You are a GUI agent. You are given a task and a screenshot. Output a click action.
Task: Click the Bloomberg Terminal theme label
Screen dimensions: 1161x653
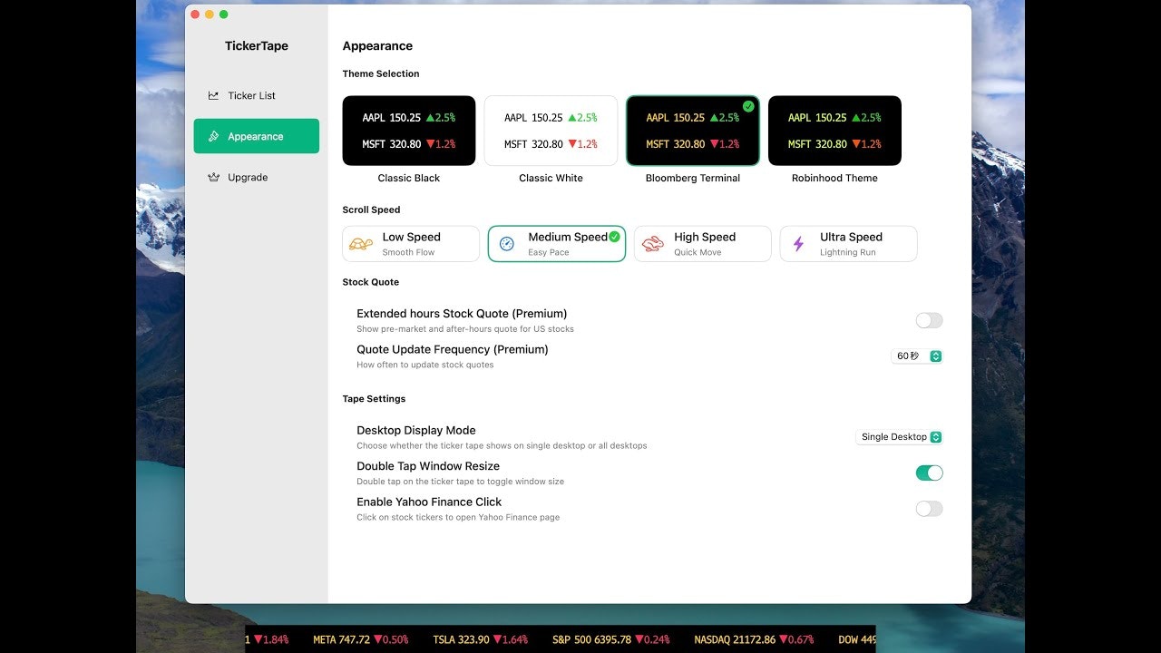(693, 178)
